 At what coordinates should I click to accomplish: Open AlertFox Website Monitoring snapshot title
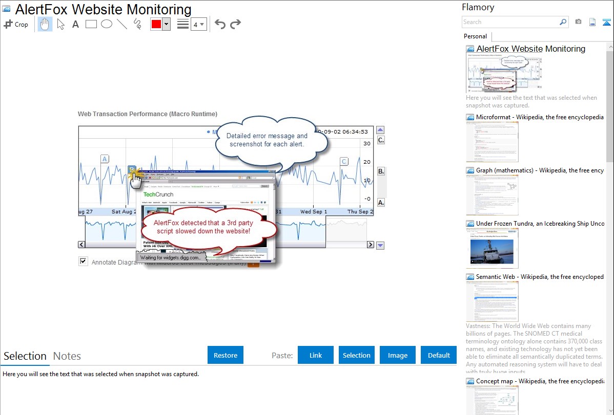point(530,49)
